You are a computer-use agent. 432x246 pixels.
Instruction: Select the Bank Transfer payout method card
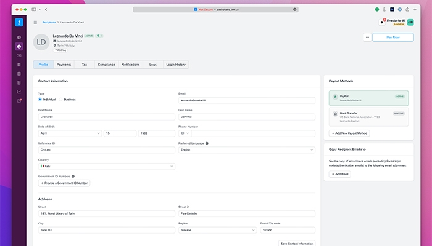368,117
